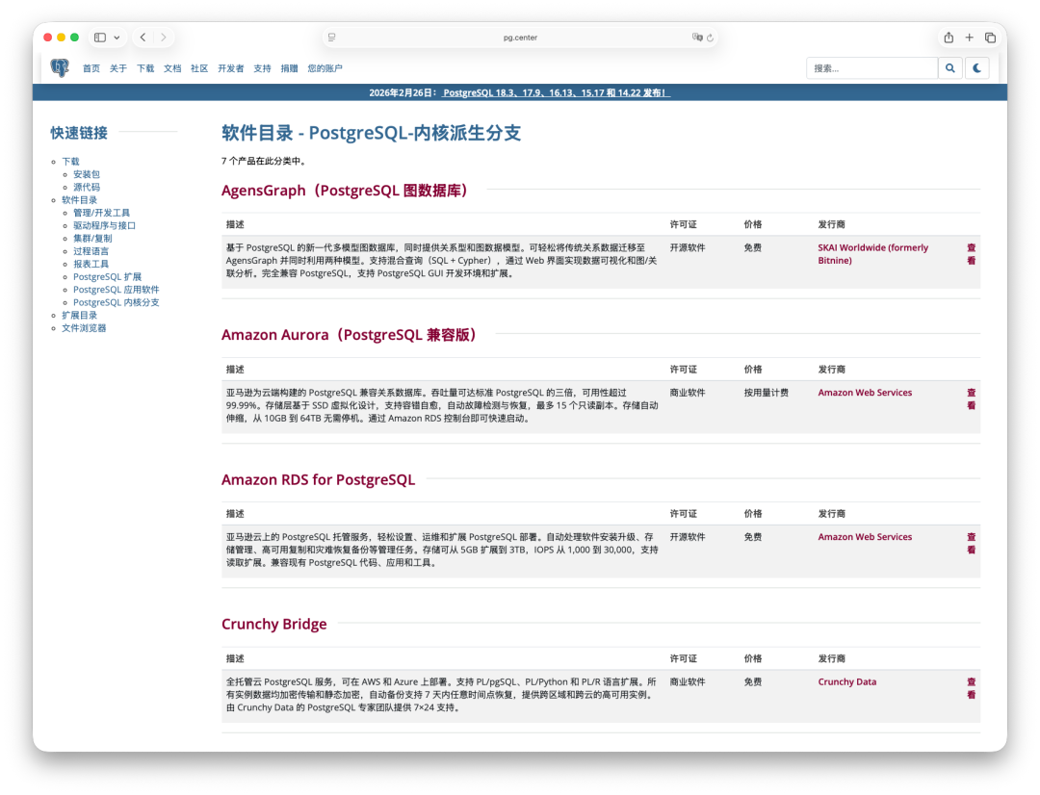Open the 文档 nav item
This screenshot has width=1040, height=795.
(172, 68)
